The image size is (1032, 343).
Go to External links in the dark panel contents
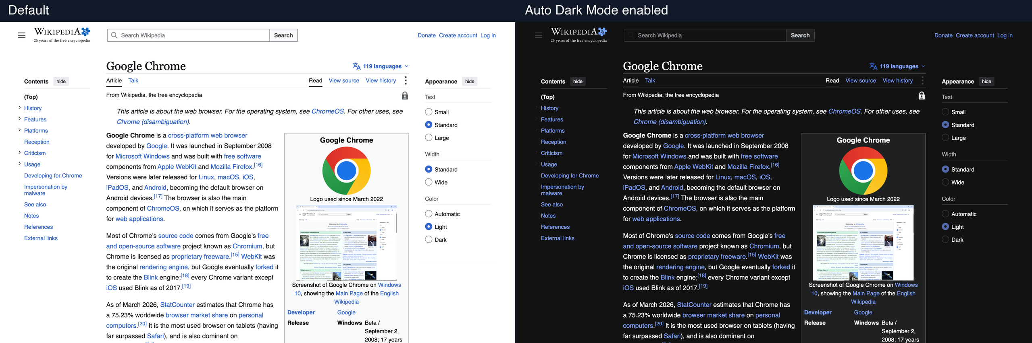coord(558,238)
